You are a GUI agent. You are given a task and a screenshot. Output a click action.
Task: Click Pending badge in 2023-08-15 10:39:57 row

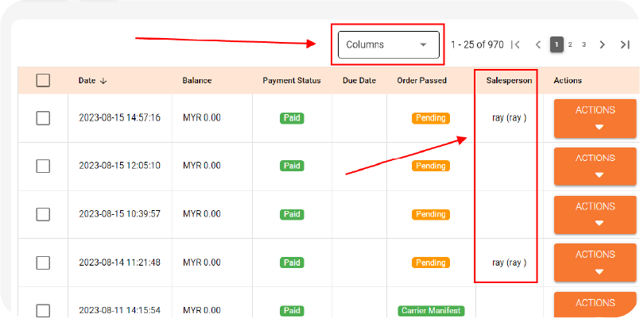pos(431,214)
